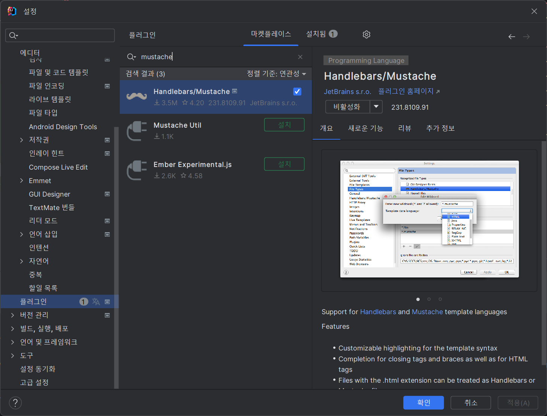The height and width of the screenshot is (416, 547).
Task: Click bundled icon next to Handlebars/Mustache title
Action: coord(235,91)
